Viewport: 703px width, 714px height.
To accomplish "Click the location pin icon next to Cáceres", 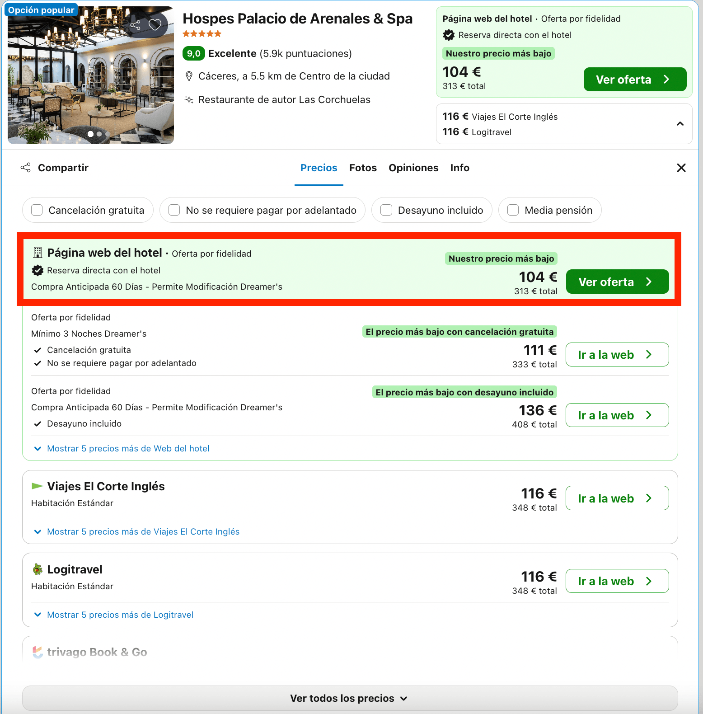I will tap(189, 76).
